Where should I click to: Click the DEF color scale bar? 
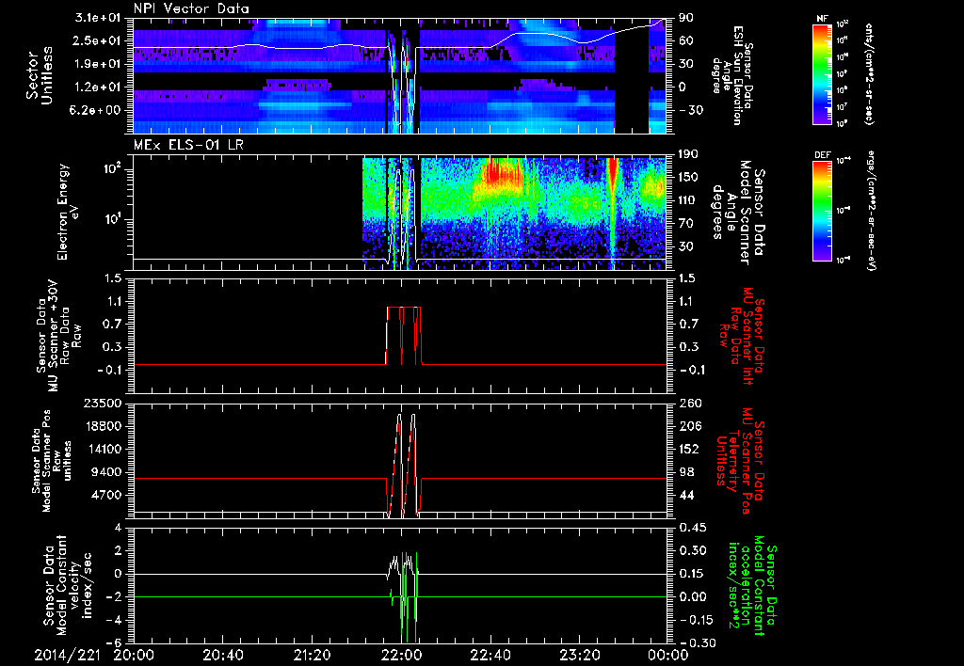822,211
